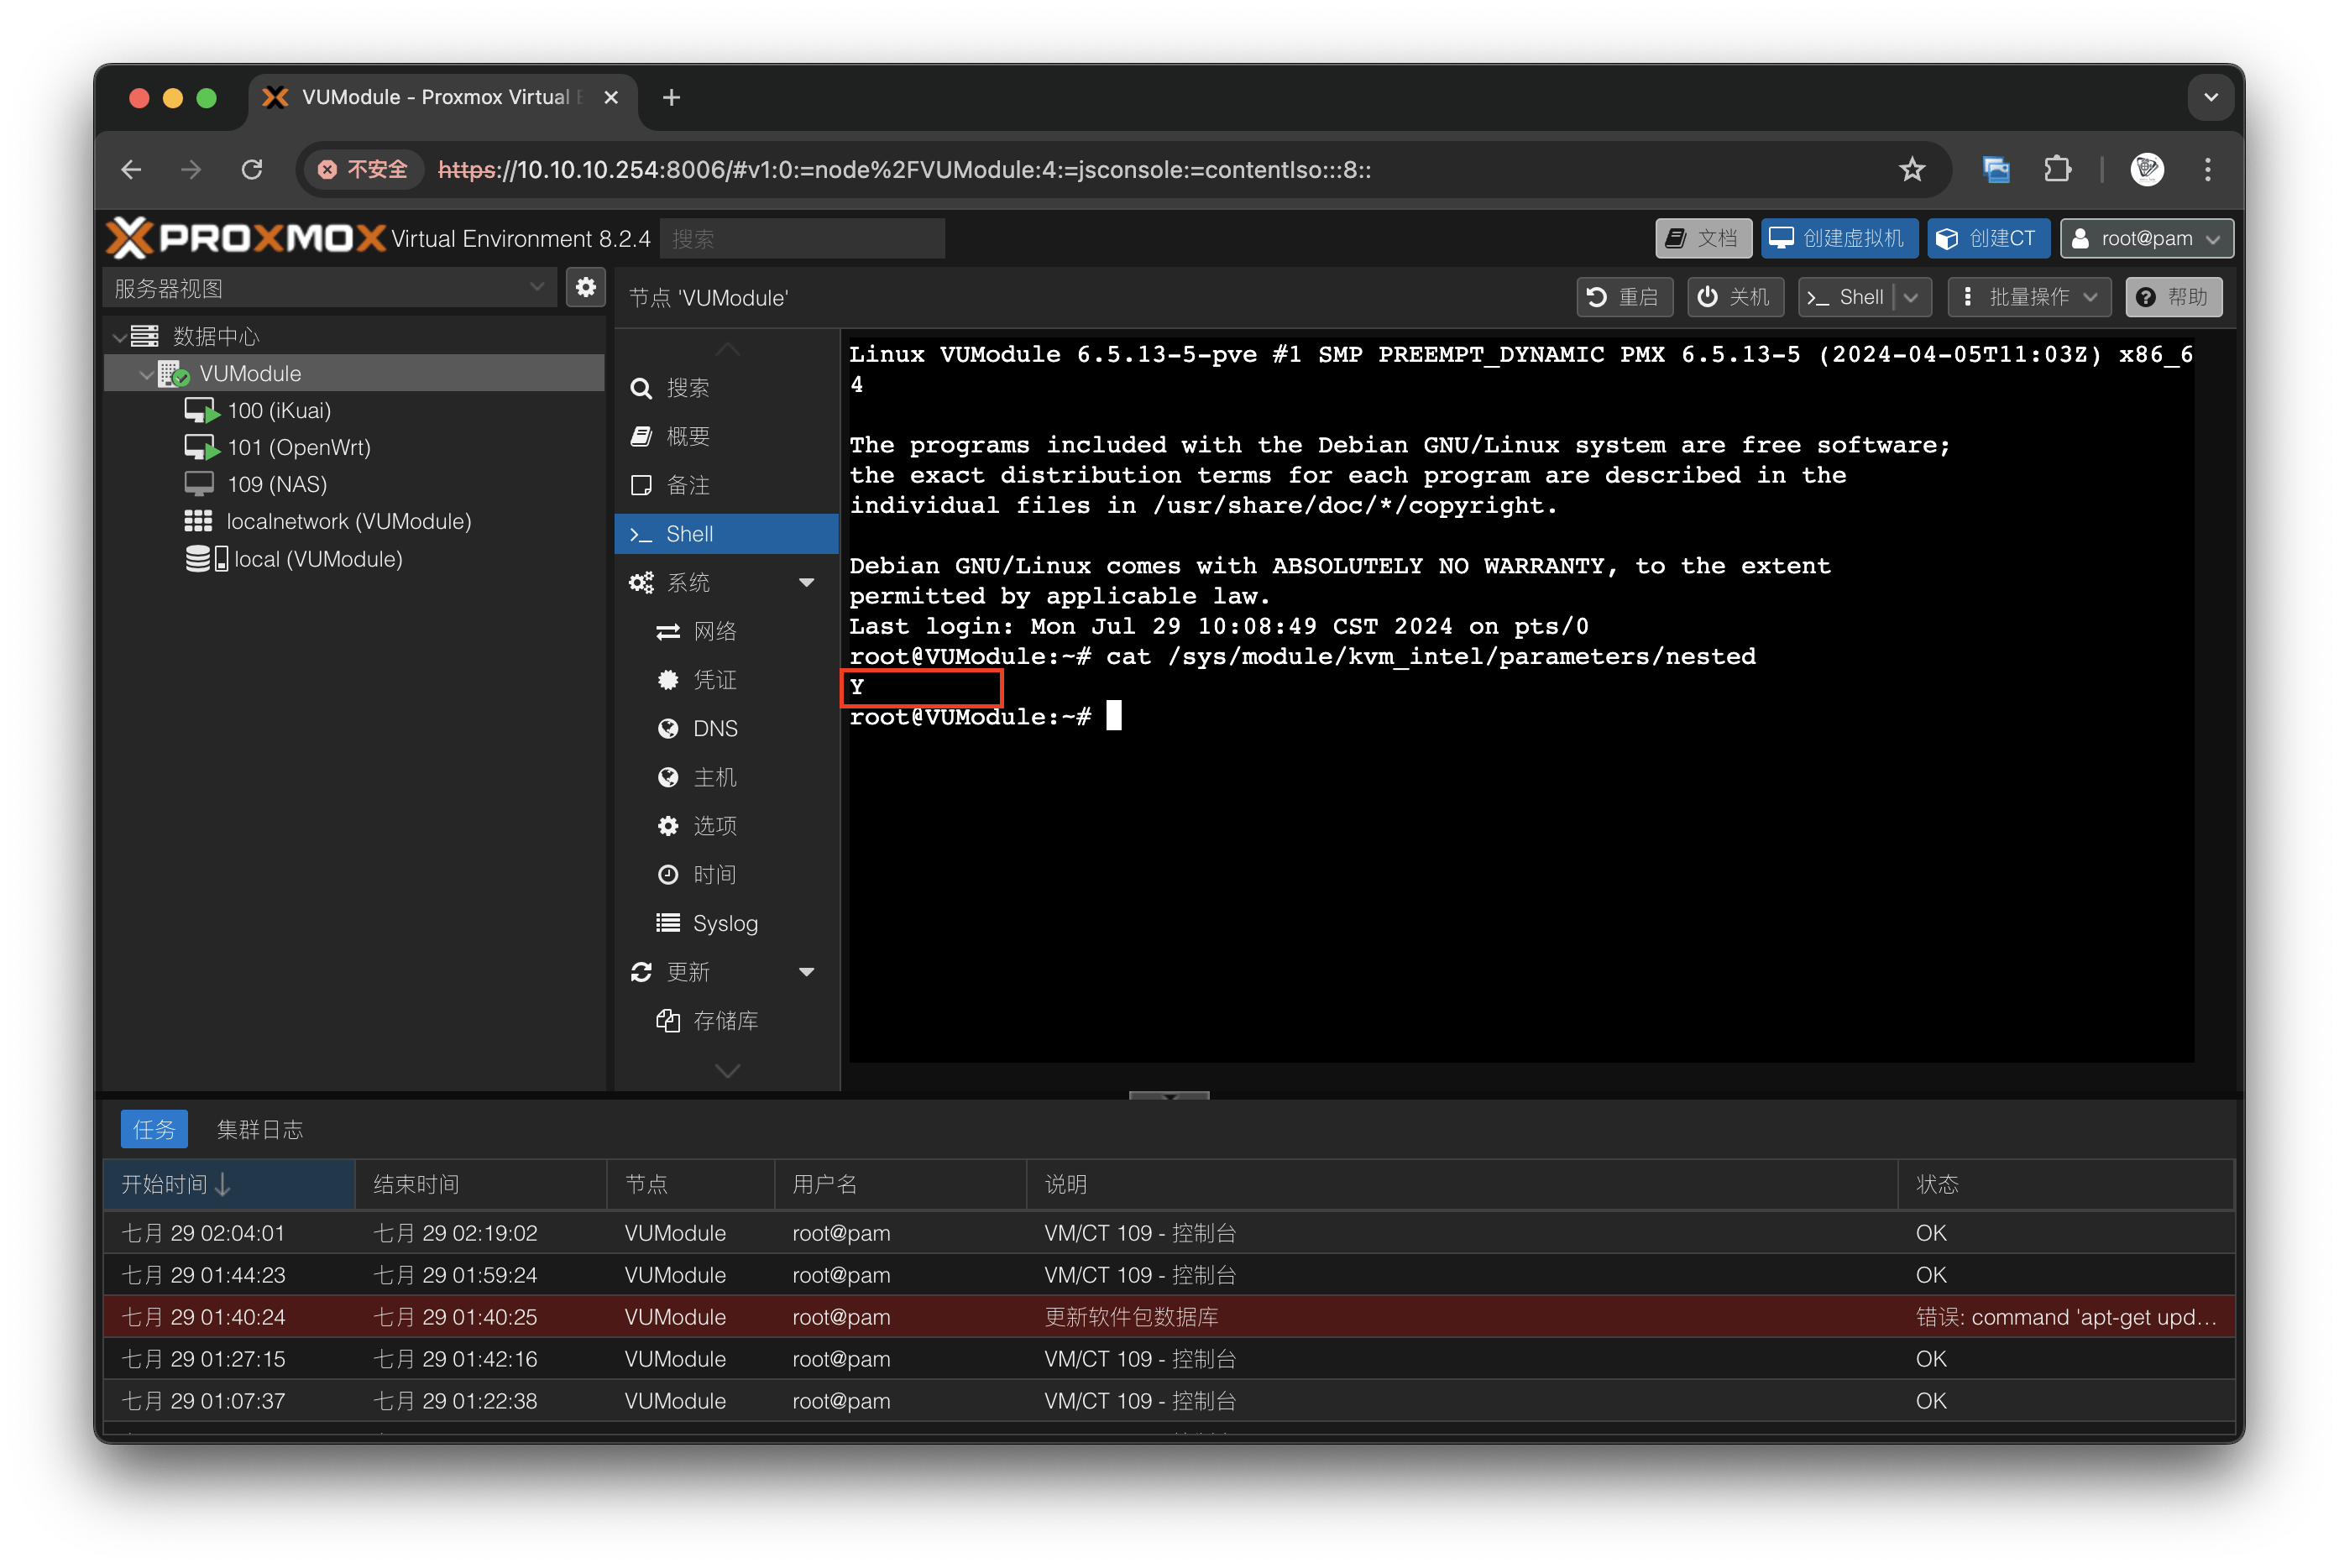The width and height of the screenshot is (2339, 1568).
Task: Click the 创建CT create container button
Action: [x=1988, y=238]
